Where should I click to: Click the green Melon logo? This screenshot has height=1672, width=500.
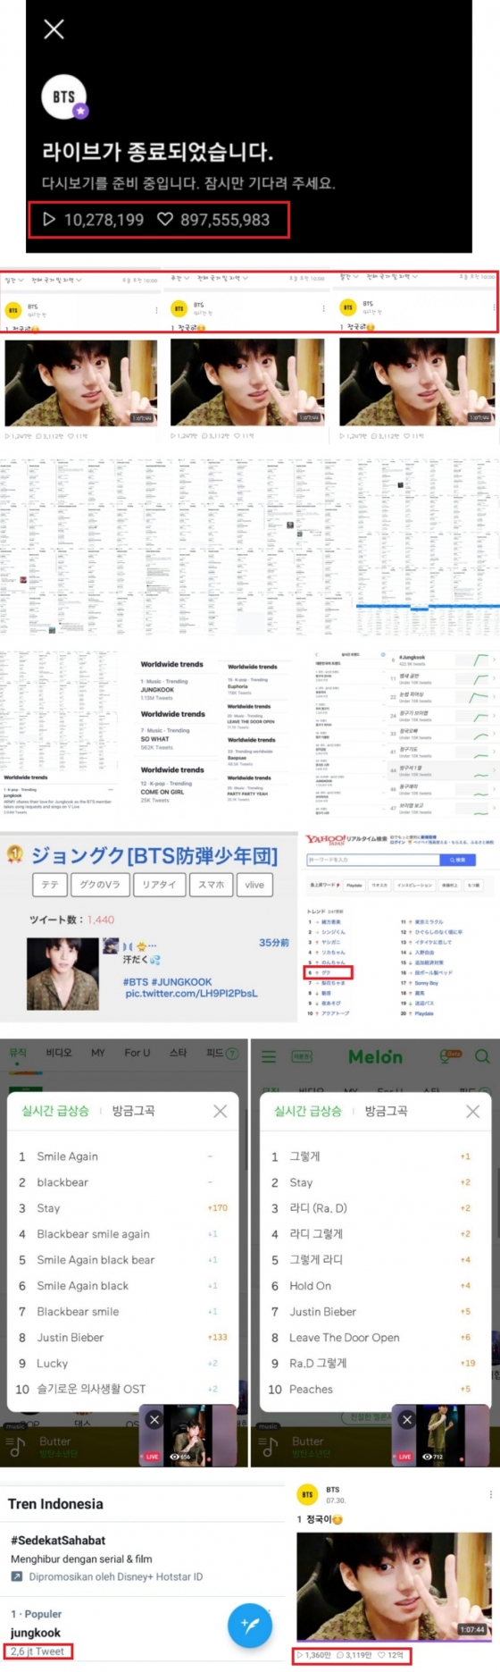click(x=375, y=1057)
